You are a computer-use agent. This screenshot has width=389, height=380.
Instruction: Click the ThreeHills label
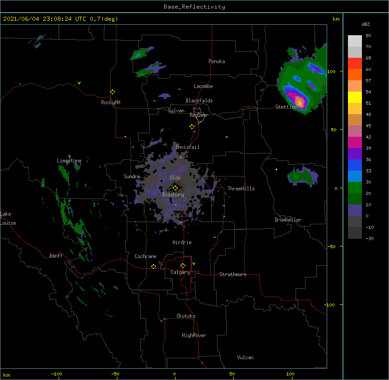(x=241, y=189)
